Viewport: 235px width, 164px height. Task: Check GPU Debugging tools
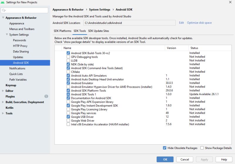pos(68,57)
